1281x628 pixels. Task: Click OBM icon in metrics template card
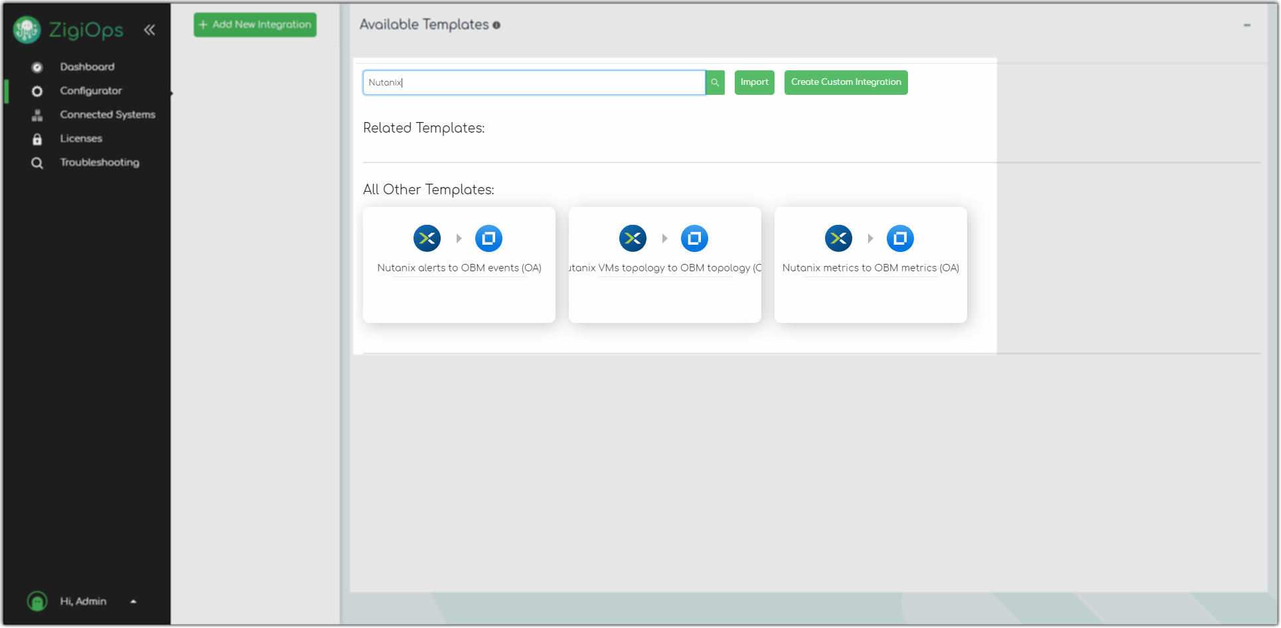click(900, 238)
